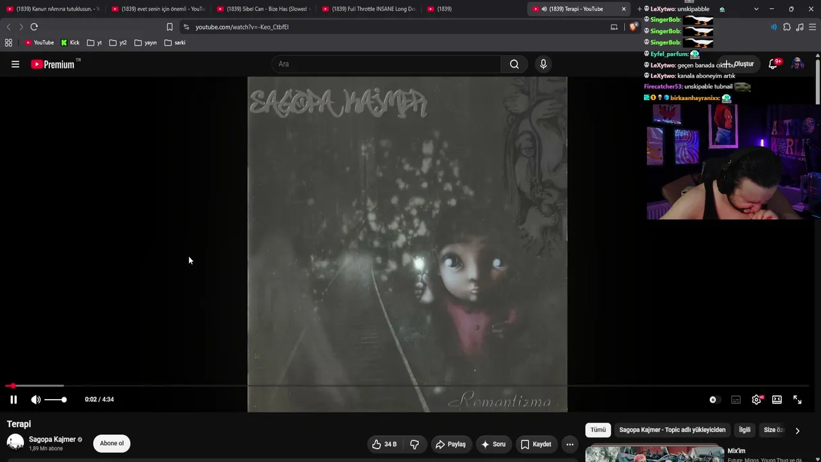
Task: Open the yt bookmarks folder
Action: click(95, 43)
